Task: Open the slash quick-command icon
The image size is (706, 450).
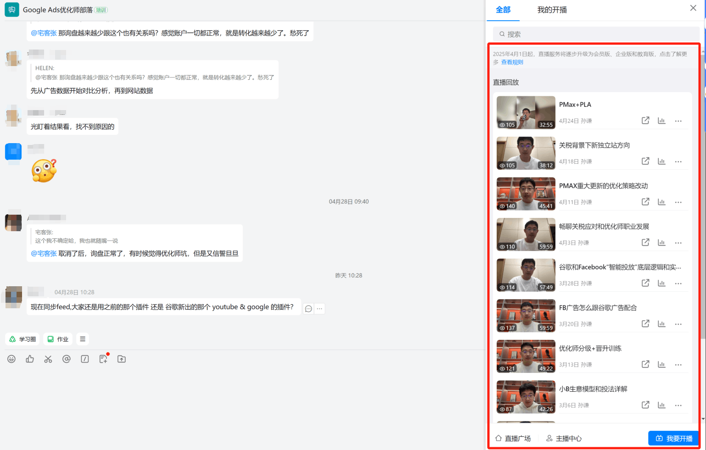Action: click(x=84, y=359)
